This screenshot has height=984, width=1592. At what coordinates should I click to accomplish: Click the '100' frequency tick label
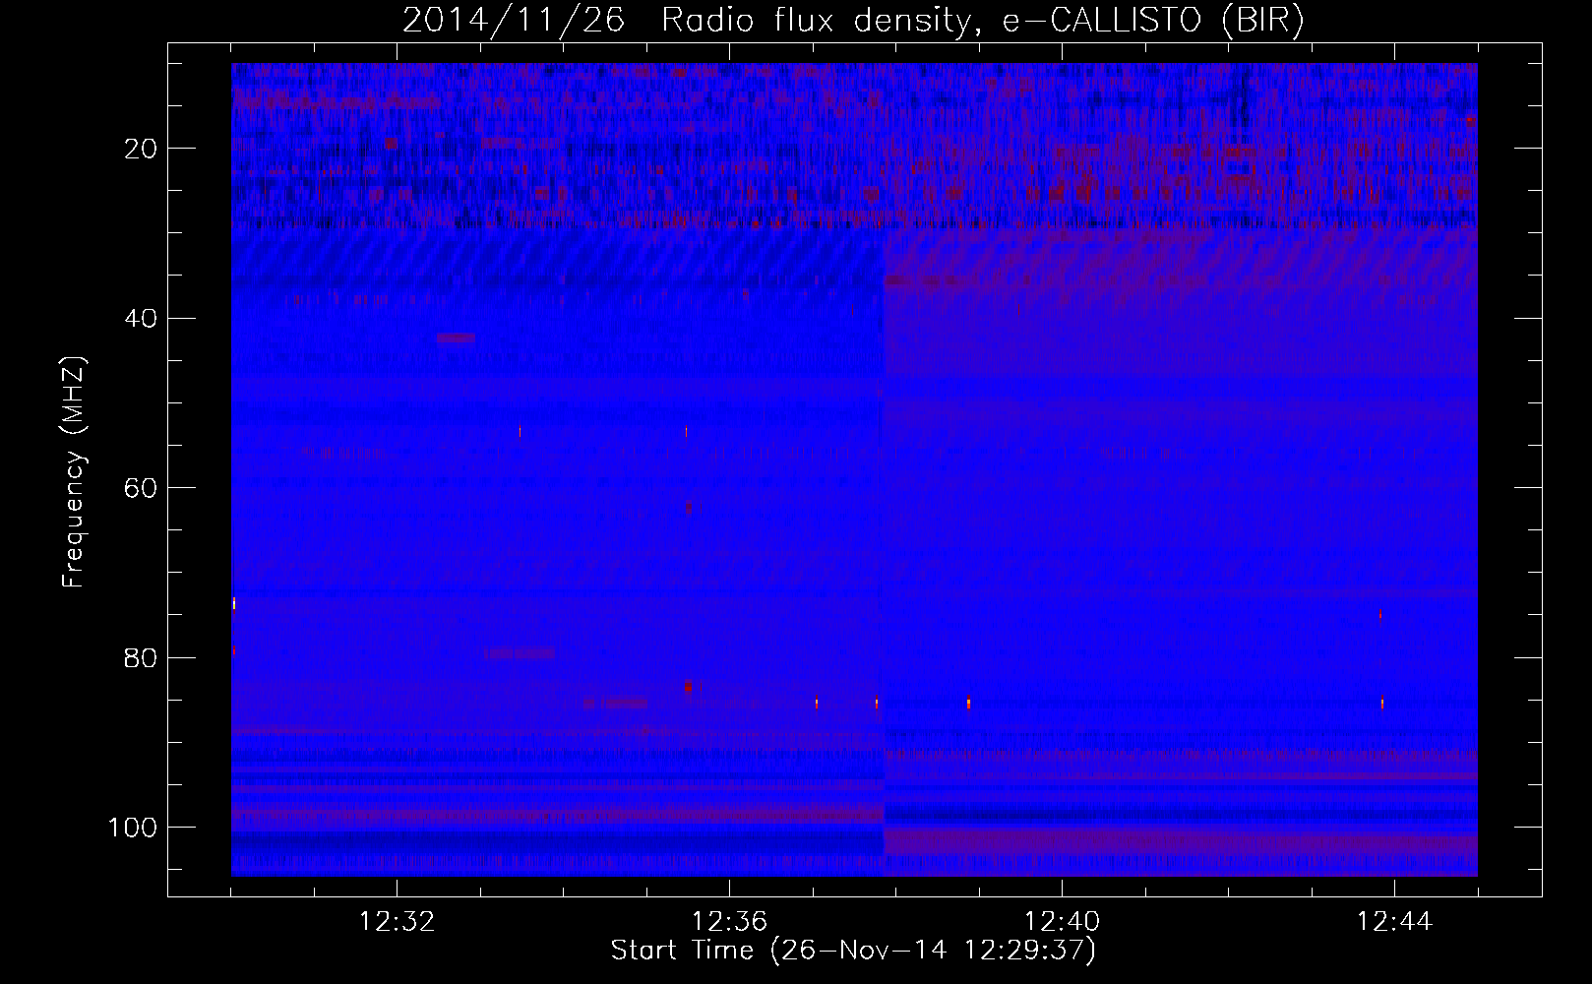[x=133, y=828]
